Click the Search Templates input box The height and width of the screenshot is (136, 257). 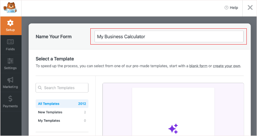(62, 88)
